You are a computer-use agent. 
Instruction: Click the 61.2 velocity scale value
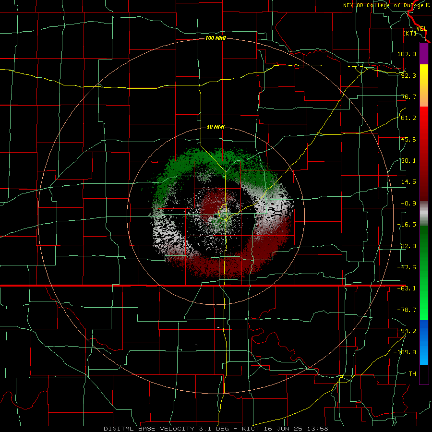408,118
